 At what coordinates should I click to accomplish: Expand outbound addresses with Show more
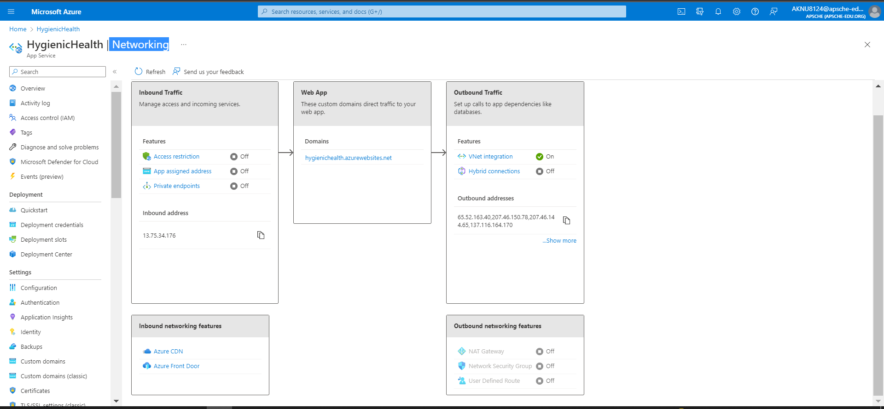559,240
